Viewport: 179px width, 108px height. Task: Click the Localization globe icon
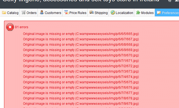click(x=113, y=12)
